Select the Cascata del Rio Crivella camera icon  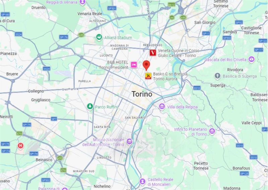point(252,59)
